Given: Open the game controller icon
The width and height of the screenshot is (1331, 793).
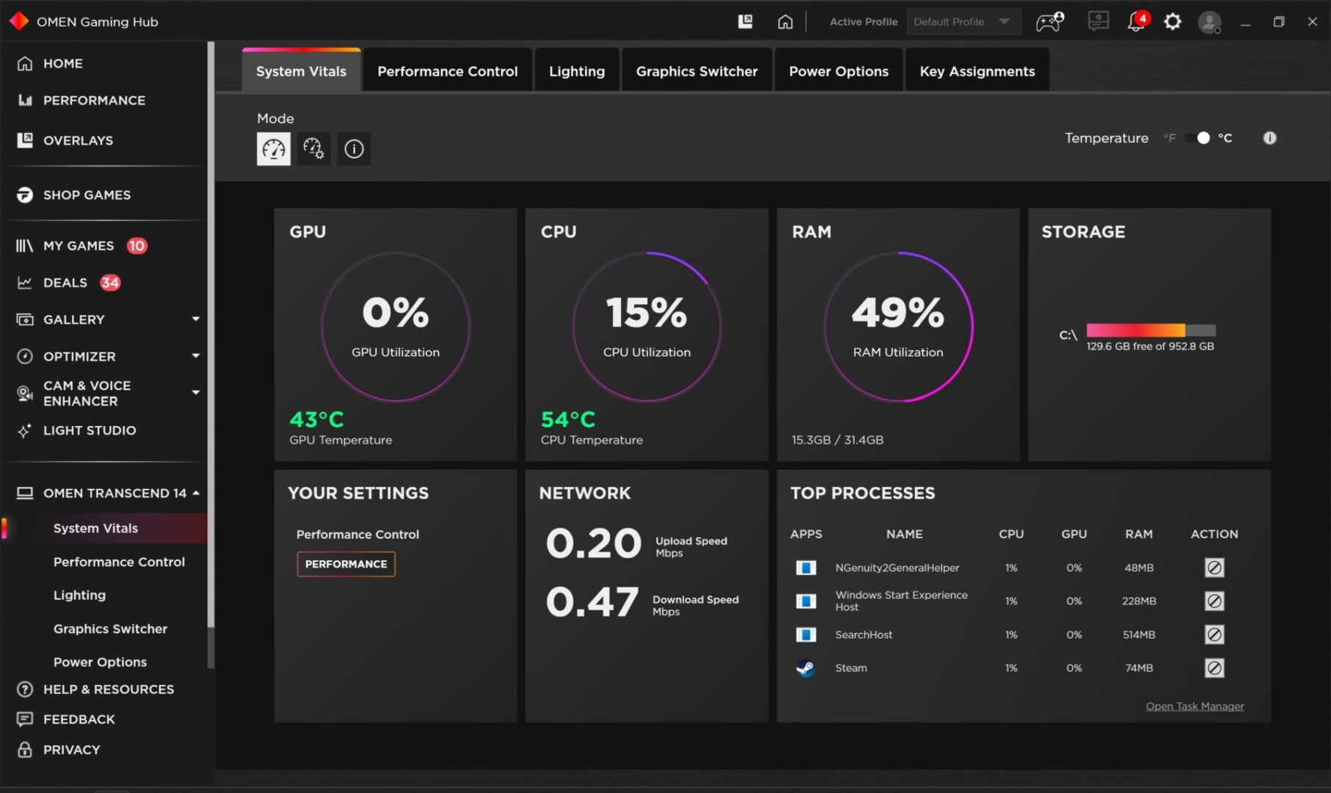Looking at the screenshot, I should [x=1050, y=21].
